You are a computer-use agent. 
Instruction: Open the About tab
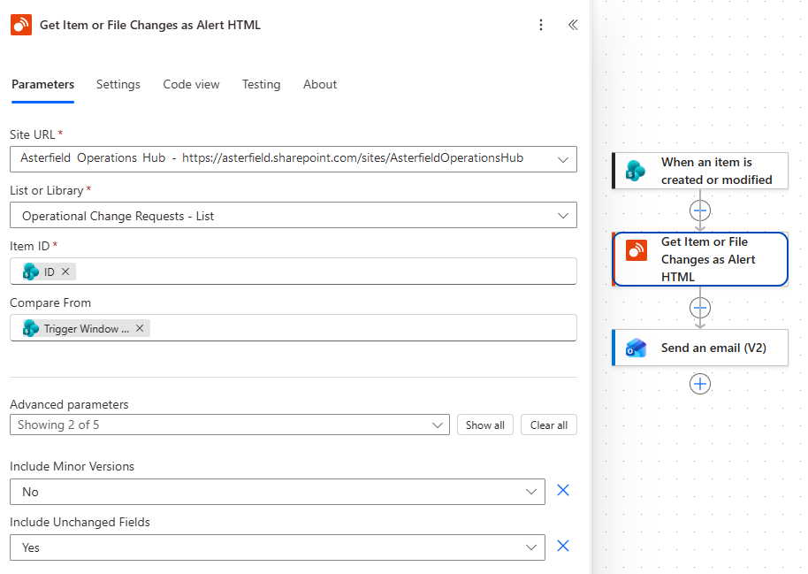320,85
